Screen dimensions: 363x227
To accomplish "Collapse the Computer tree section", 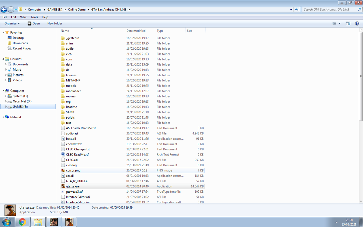I will pos(3,91).
